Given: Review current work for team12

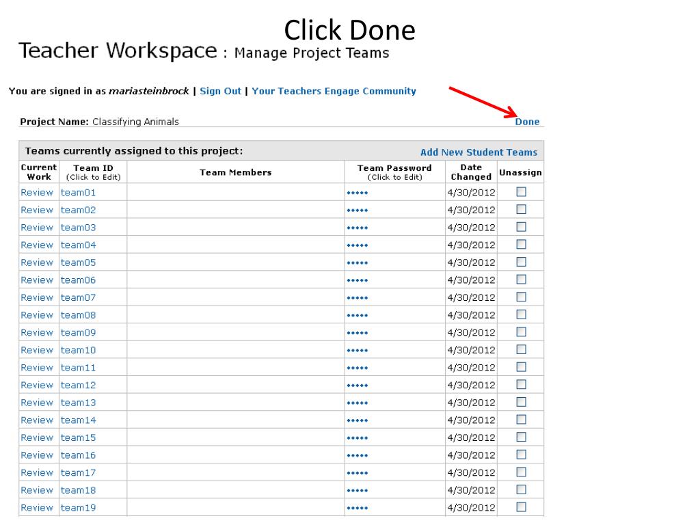Looking at the screenshot, I should [x=37, y=386].
